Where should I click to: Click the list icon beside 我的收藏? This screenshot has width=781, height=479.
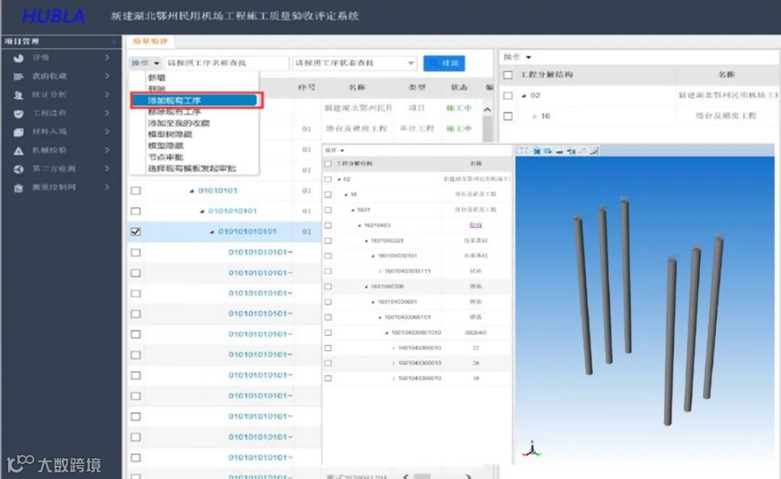(x=18, y=77)
